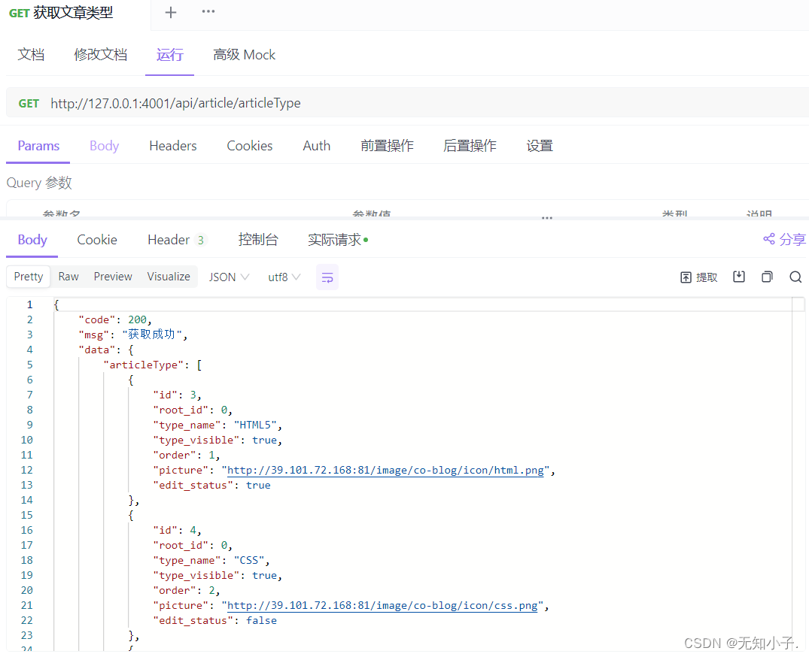Copy response body with copy icon

[767, 277]
